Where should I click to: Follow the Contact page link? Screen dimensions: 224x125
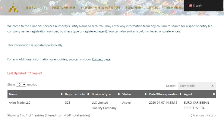pos(97,59)
